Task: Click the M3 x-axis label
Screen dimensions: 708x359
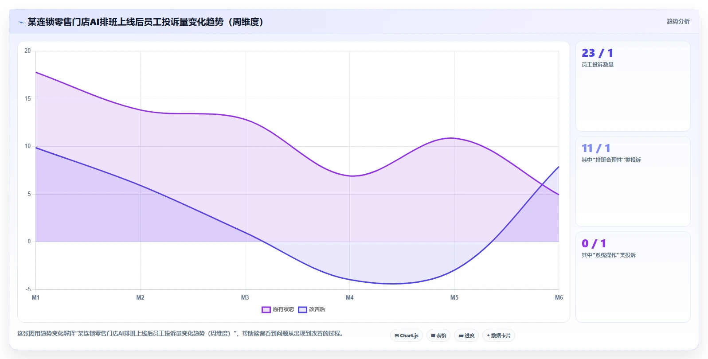Action: point(245,297)
